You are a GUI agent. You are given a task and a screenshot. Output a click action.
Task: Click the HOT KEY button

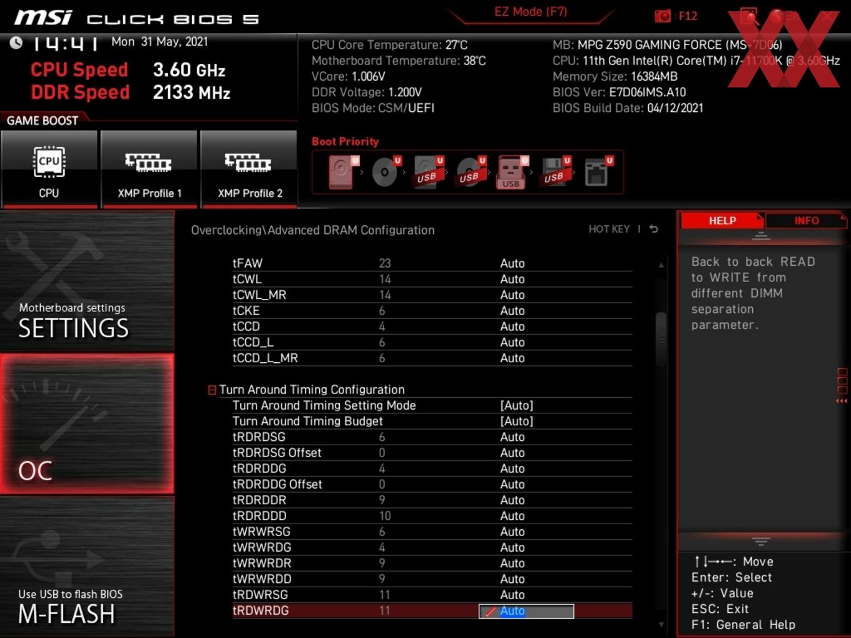[x=609, y=229]
